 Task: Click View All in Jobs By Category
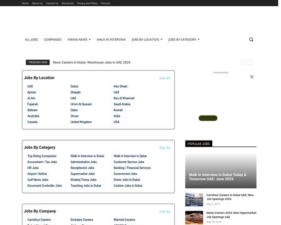165,147
